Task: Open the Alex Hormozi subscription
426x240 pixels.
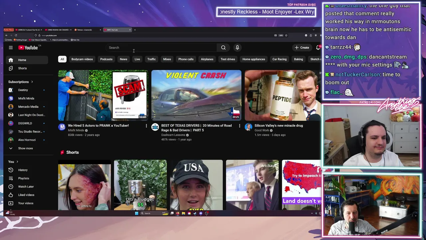Action: click(27, 140)
